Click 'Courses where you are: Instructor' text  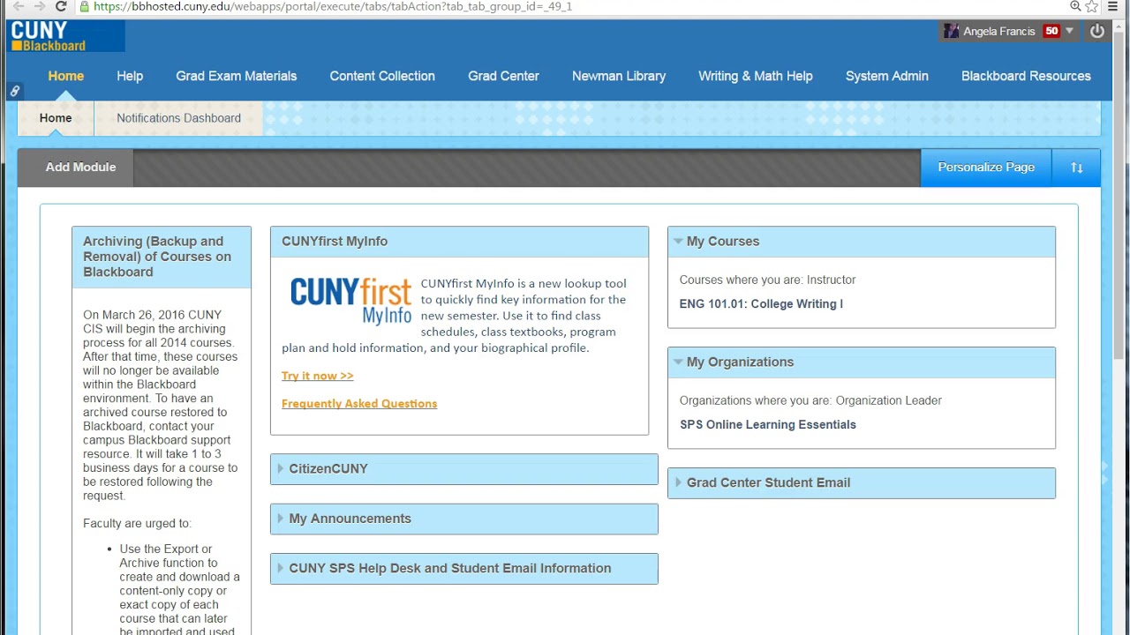point(767,280)
